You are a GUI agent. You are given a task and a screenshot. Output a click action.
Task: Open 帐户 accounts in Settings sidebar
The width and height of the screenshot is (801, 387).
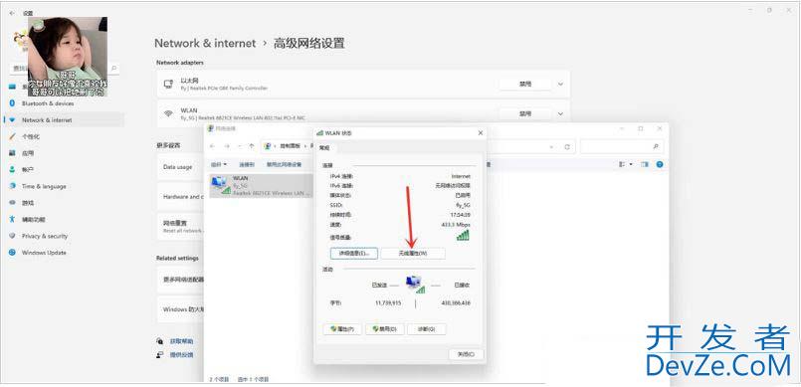28,169
